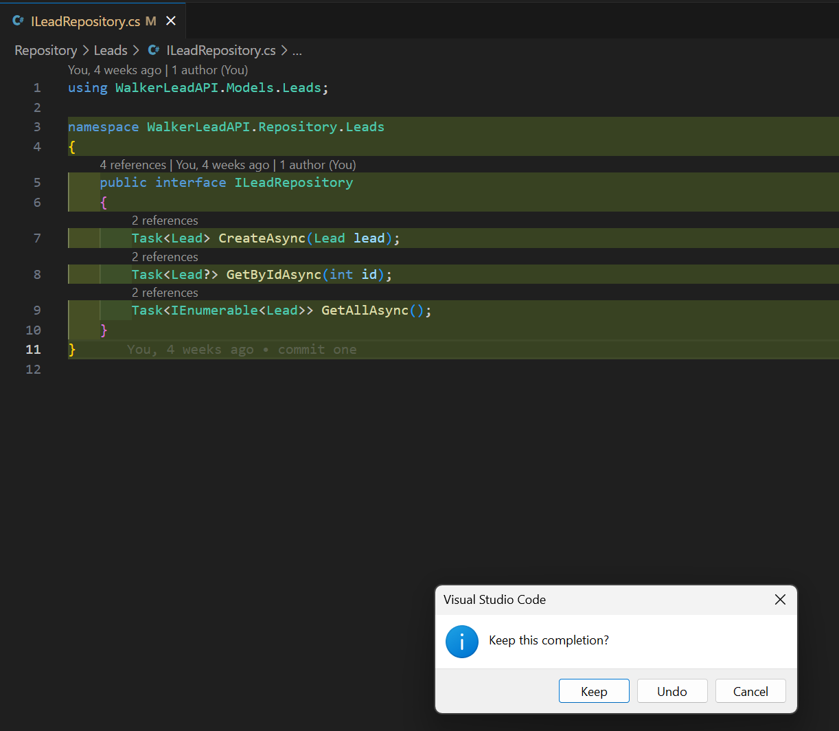Click the C# icon in breadcrumb
Screen dimensions: 839x731
pos(154,50)
